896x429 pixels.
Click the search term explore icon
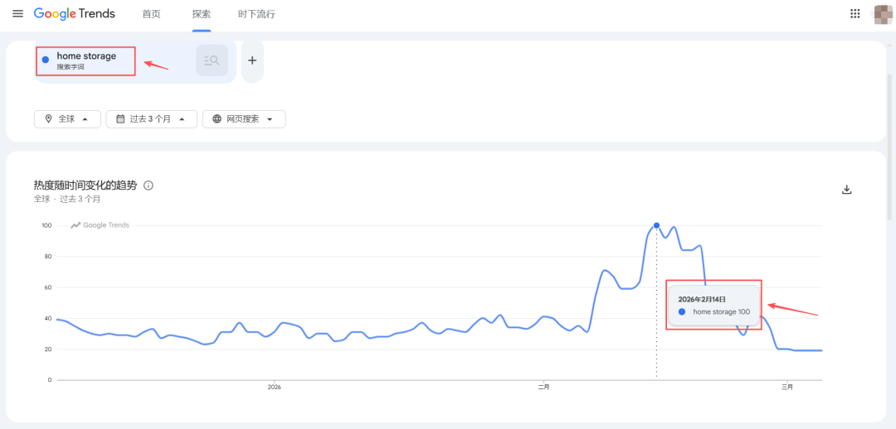(x=212, y=60)
